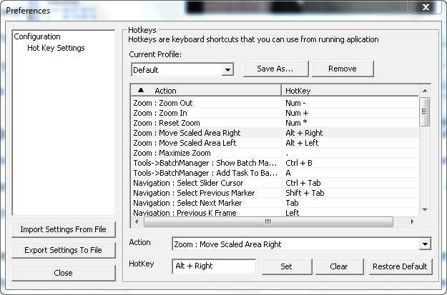Click Export Settings To File

coord(63,250)
